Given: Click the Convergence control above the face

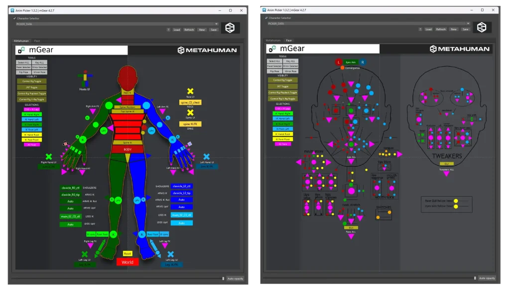Looking at the screenshot, I should (342, 68).
